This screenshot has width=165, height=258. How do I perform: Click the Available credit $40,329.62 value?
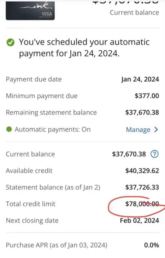142,171
